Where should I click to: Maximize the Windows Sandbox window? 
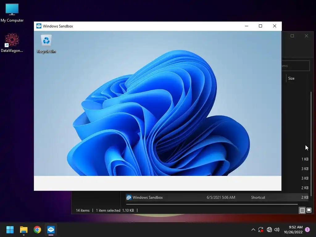[x=260, y=26]
